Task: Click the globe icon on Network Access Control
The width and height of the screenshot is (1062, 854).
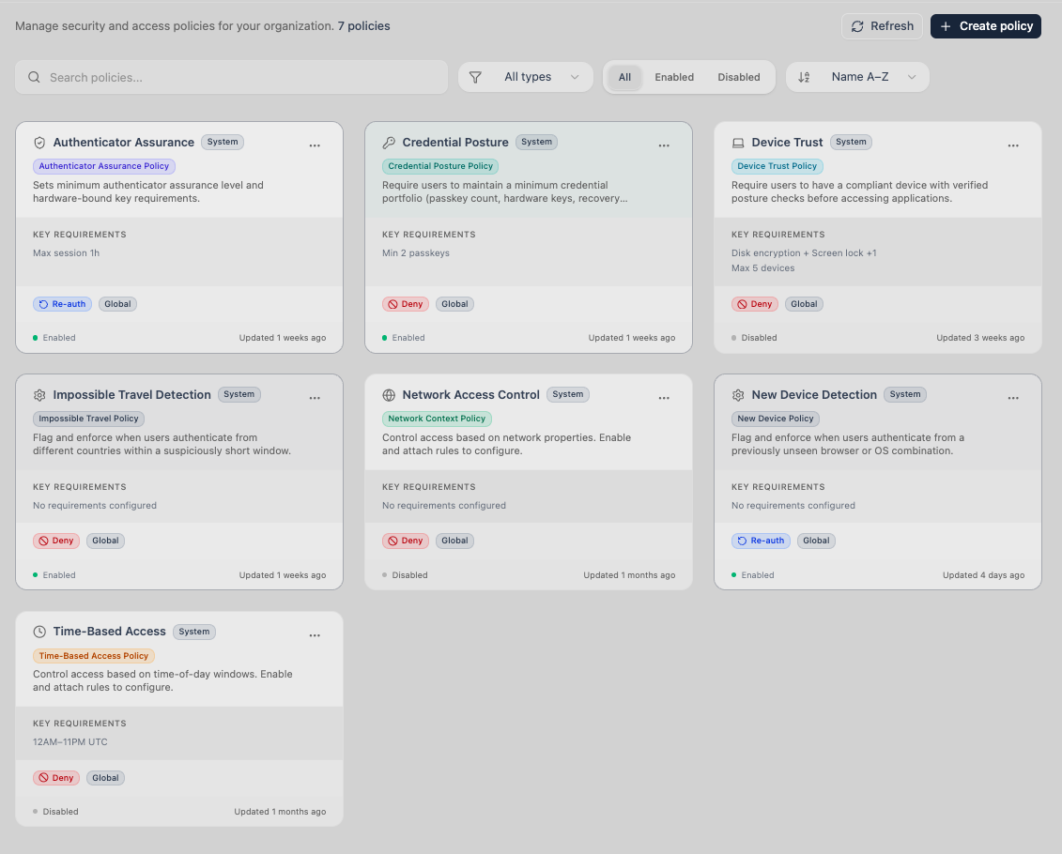Action: click(x=389, y=394)
